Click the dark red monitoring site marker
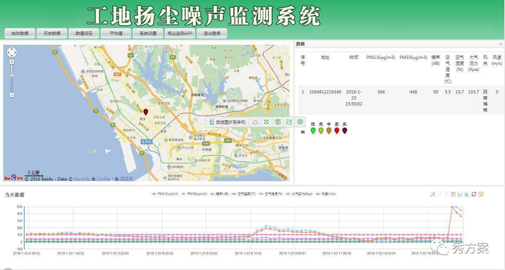The height and width of the screenshot is (270, 505). pos(145,112)
